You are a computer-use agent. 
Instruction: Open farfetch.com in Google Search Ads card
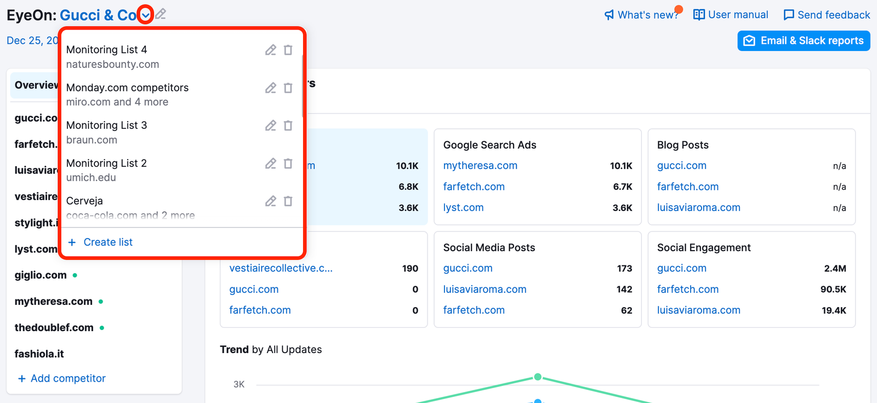(474, 186)
